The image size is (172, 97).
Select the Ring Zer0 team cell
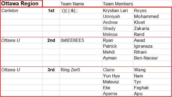click(81, 70)
